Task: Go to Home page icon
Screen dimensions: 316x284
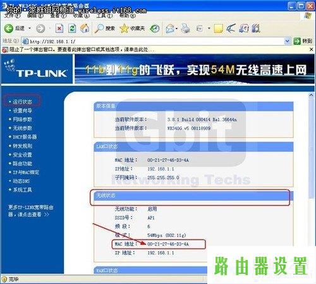Action: [85, 28]
